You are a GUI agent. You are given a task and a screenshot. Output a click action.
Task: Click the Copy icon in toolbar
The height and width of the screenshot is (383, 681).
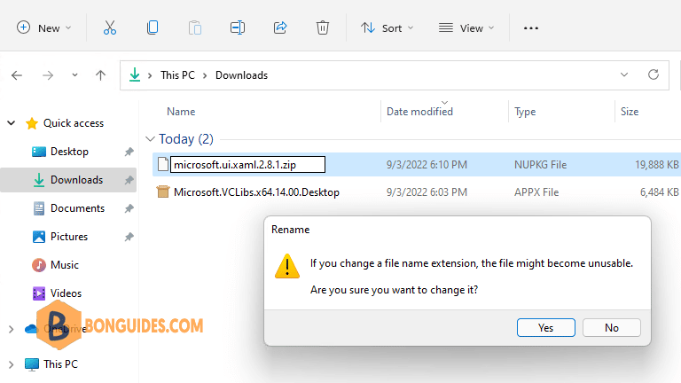153,27
